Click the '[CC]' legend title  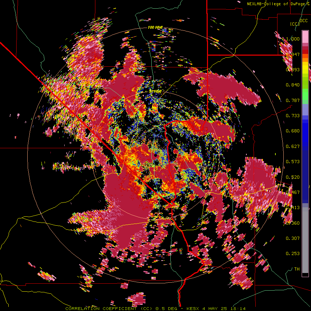tap(295, 24)
